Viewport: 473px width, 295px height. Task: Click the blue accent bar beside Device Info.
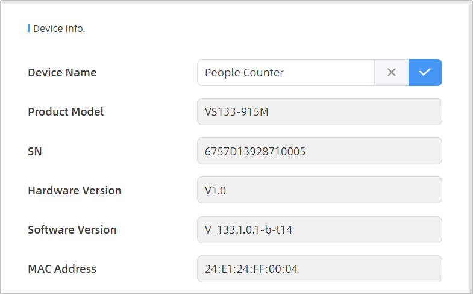click(x=29, y=28)
